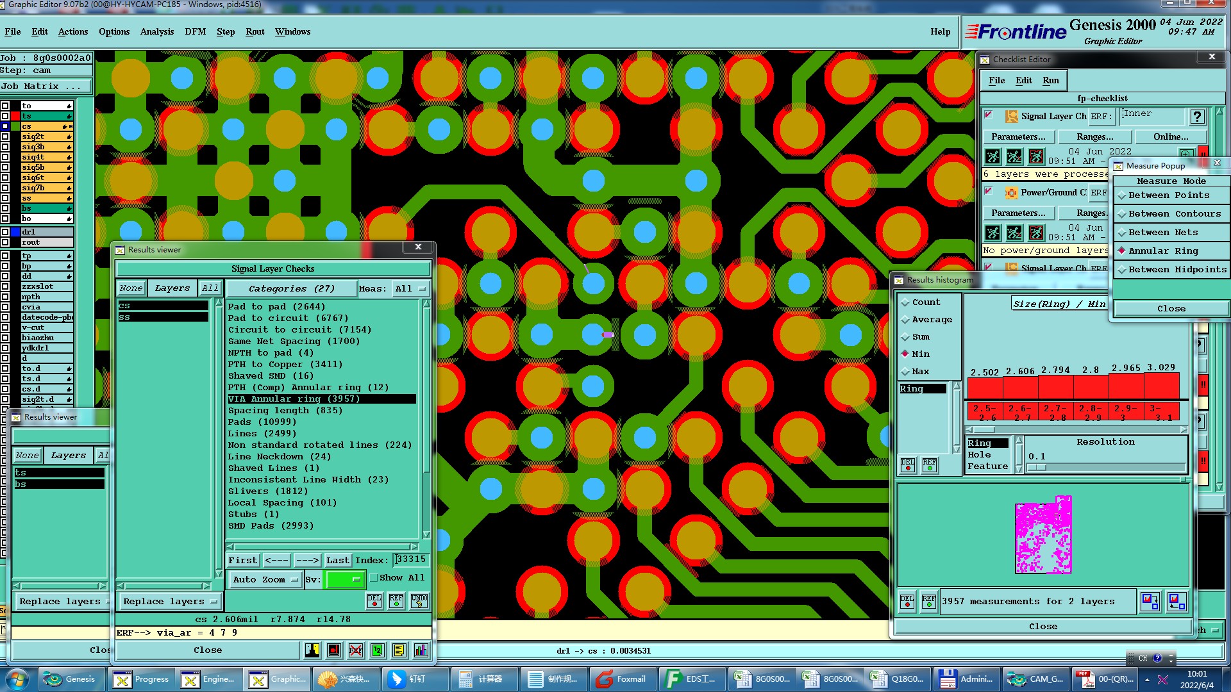Click the crossed-out REF icon in the bottom toolbar
1231x692 pixels.
356,650
